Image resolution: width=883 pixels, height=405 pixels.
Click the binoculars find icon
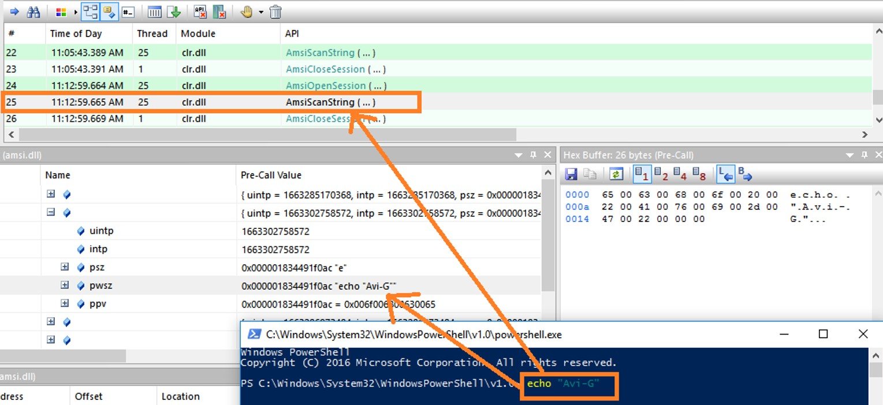click(x=33, y=12)
